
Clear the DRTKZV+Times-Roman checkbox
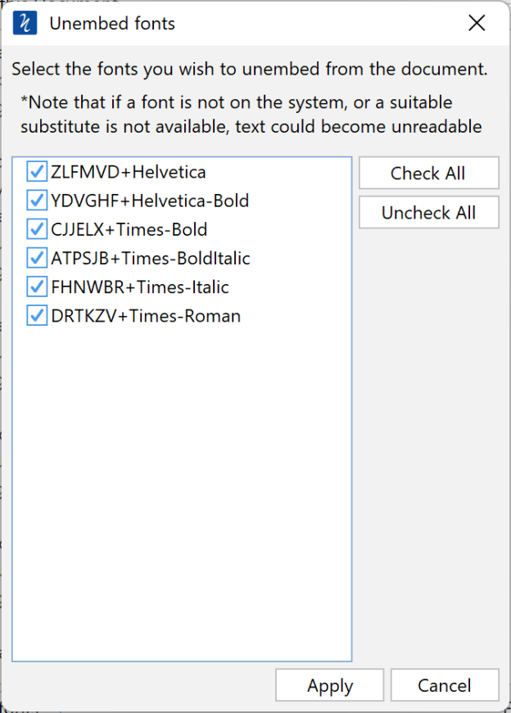click(37, 315)
